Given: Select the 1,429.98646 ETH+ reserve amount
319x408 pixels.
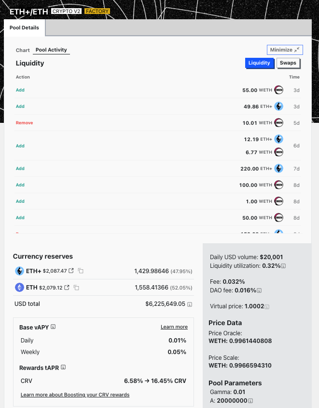Looking at the screenshot, I should pos(152,271).
